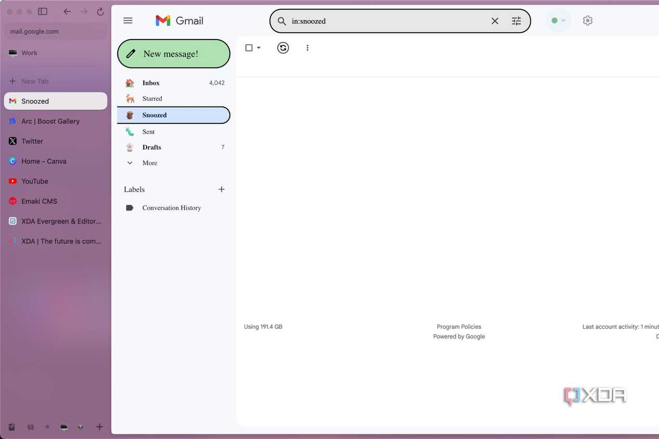The image size is (659, 439).
Task: Switch to Home - Canva tab
Action: (56, 161)
